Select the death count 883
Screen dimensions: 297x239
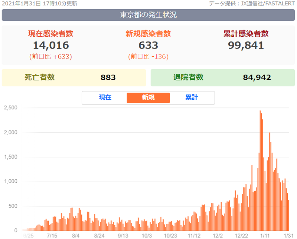[108, 77]
